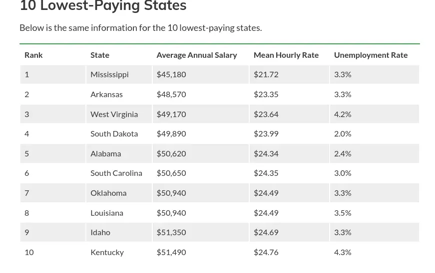The width and height of the screenshot is (435, 273).
Task: Select the Arkansas state cell
Action: [106, 94]
